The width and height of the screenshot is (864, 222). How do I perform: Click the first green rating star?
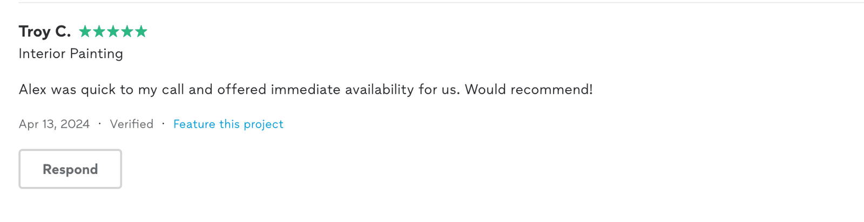pos(85,31)
